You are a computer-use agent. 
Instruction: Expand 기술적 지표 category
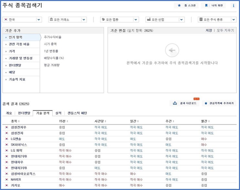click(x=21, y=79)
